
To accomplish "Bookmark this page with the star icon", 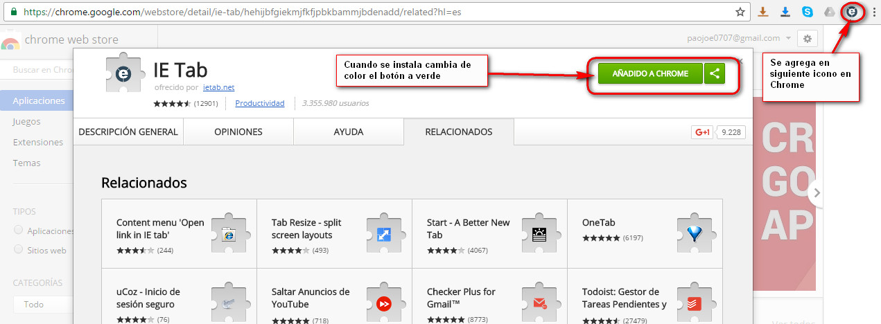I will tap(740, 12).
